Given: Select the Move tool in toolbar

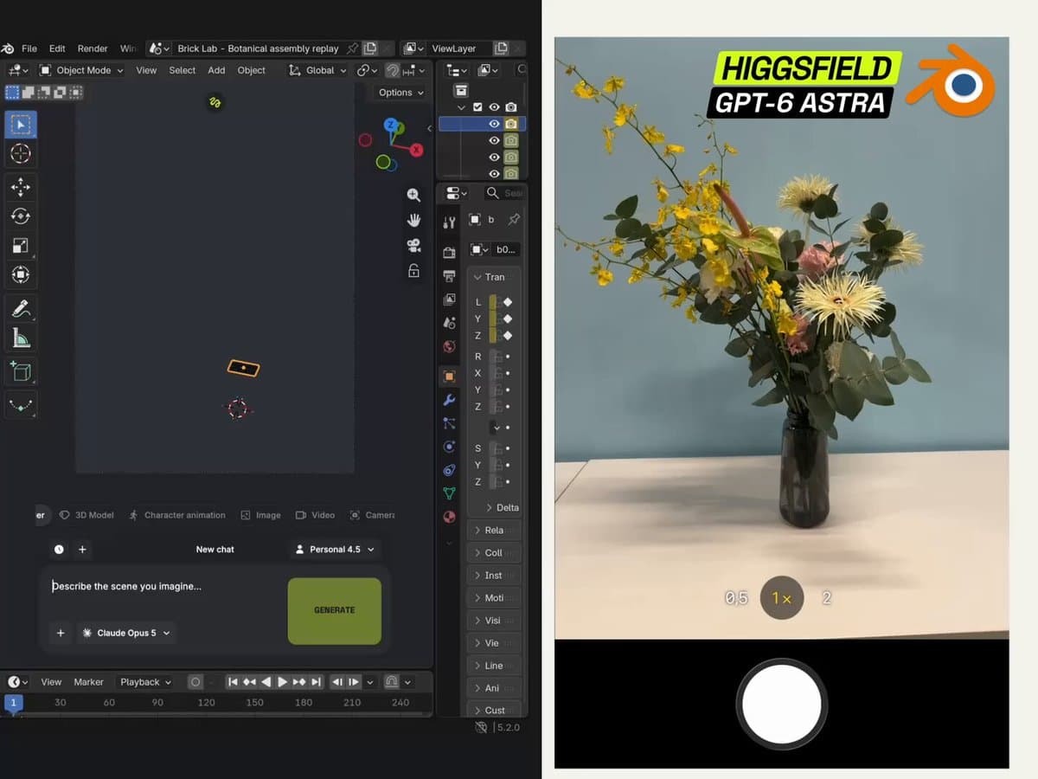Looking at the screenshot, I should 21,186.
